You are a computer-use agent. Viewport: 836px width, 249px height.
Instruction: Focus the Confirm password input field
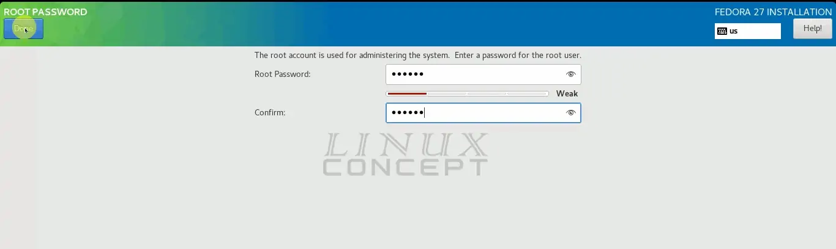pos(483,113)
